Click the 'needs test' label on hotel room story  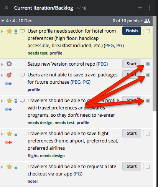coord(38,53)
